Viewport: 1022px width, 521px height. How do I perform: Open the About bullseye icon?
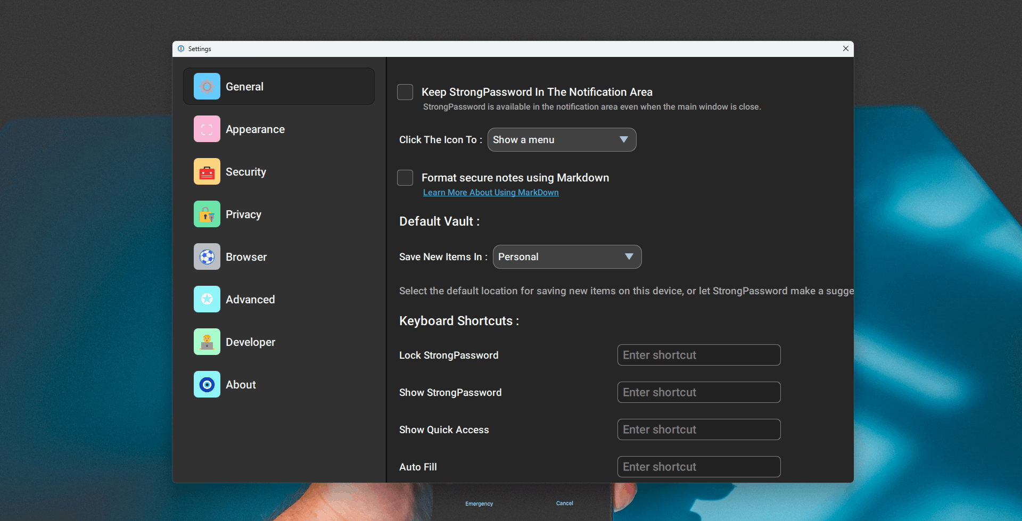coord(207,384)
